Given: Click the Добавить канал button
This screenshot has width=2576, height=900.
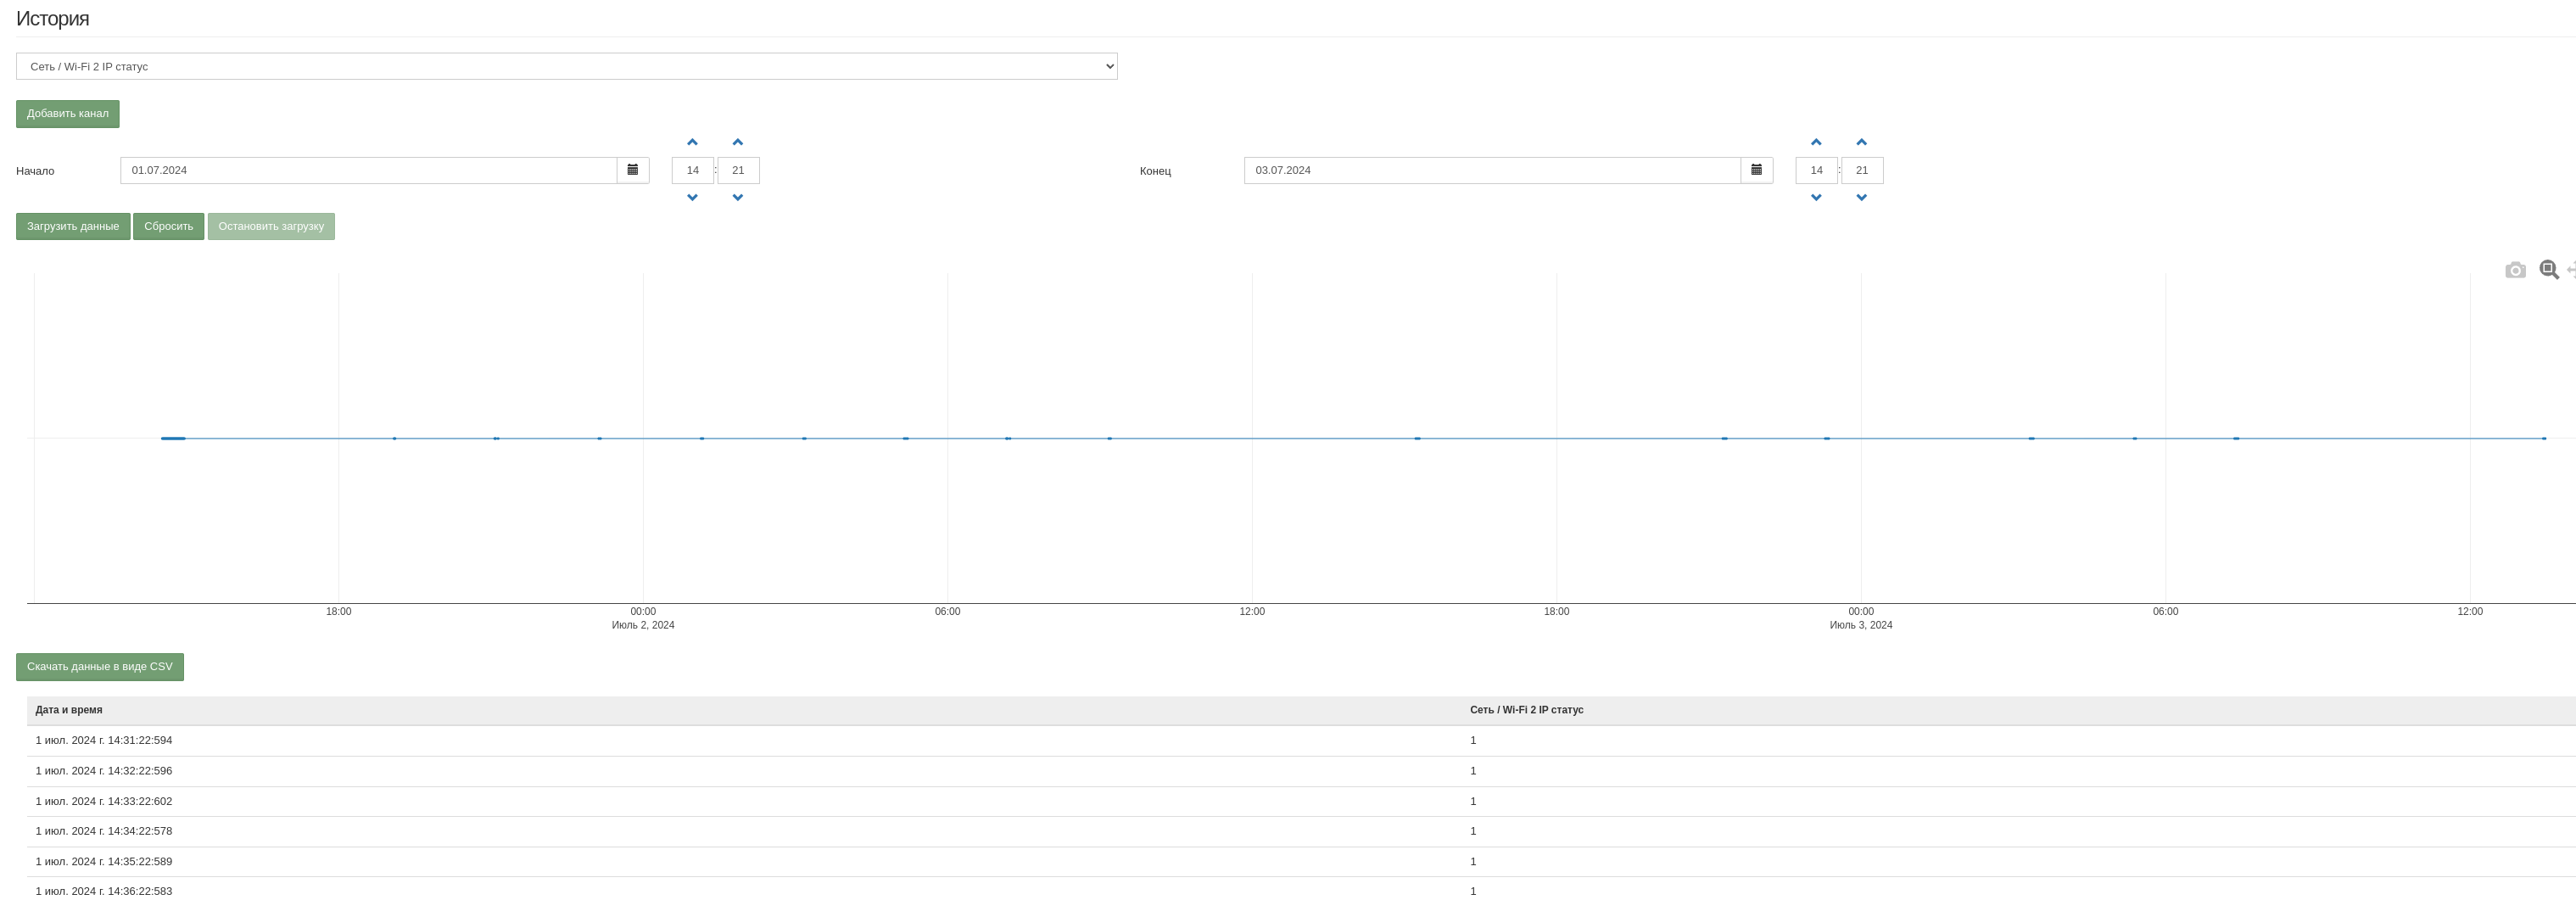Looking at the screenshot, I should [x=68, y=114].
